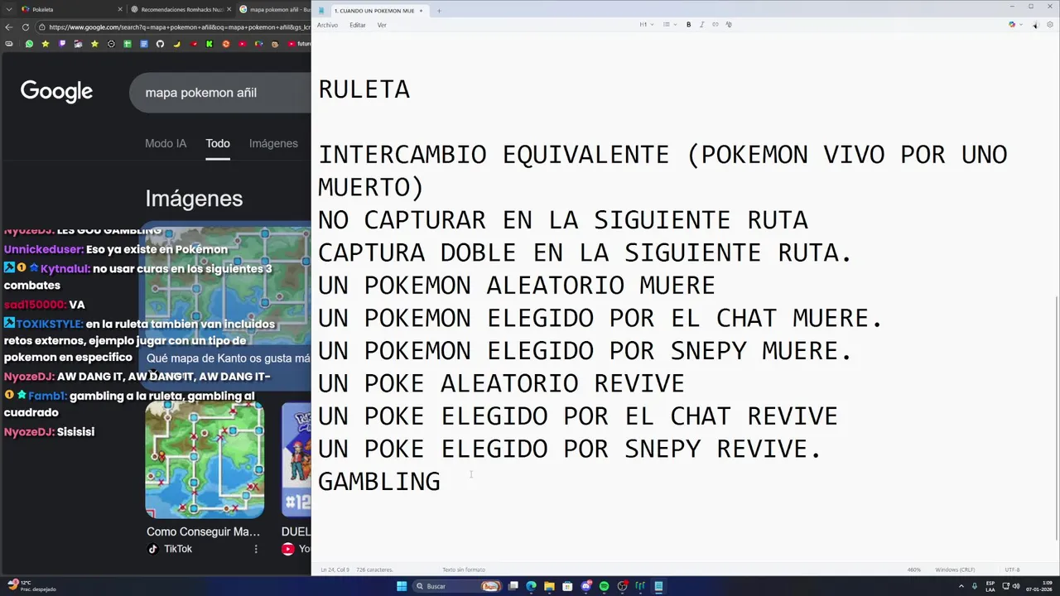Open File Explorer from the taskbar
Screen dimensions: 1060x596
pyautogui.click(x=549, y=586)
